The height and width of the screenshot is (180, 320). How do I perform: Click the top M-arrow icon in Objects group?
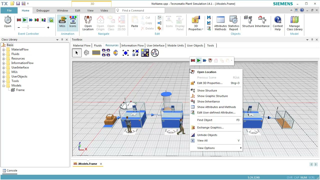tap(209, 18)
